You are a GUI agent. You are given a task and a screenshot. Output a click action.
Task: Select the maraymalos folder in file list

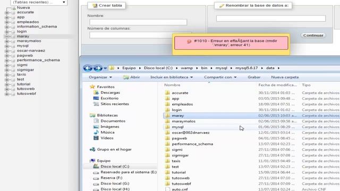pos(183,121)
